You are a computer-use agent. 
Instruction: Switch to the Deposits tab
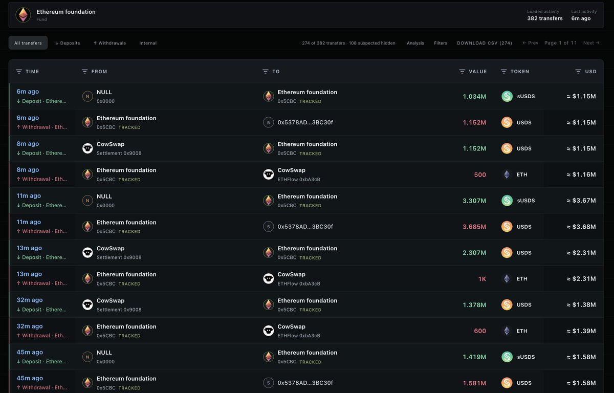pyautogui.click(x=68, y=43)
